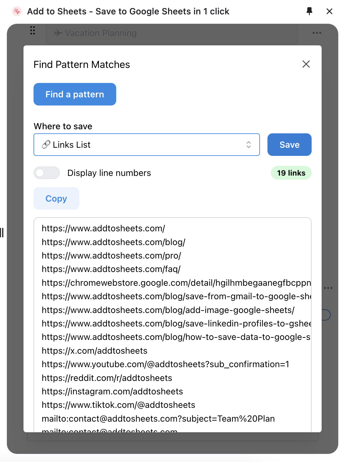
Task: Pin the Add to Sheets extension panel
Action: coord(309,12)
